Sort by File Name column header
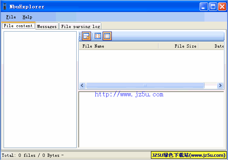 click(x=119, y=46)
